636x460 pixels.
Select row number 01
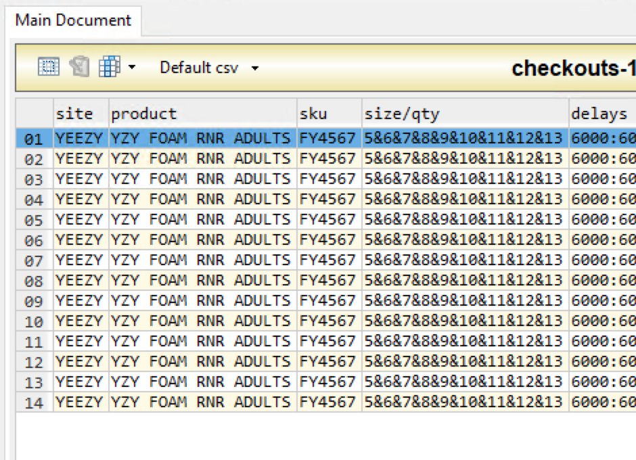[34, 138]
